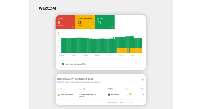
Task: Open the filter icon in issues panel
Action: tap(143, 80)
